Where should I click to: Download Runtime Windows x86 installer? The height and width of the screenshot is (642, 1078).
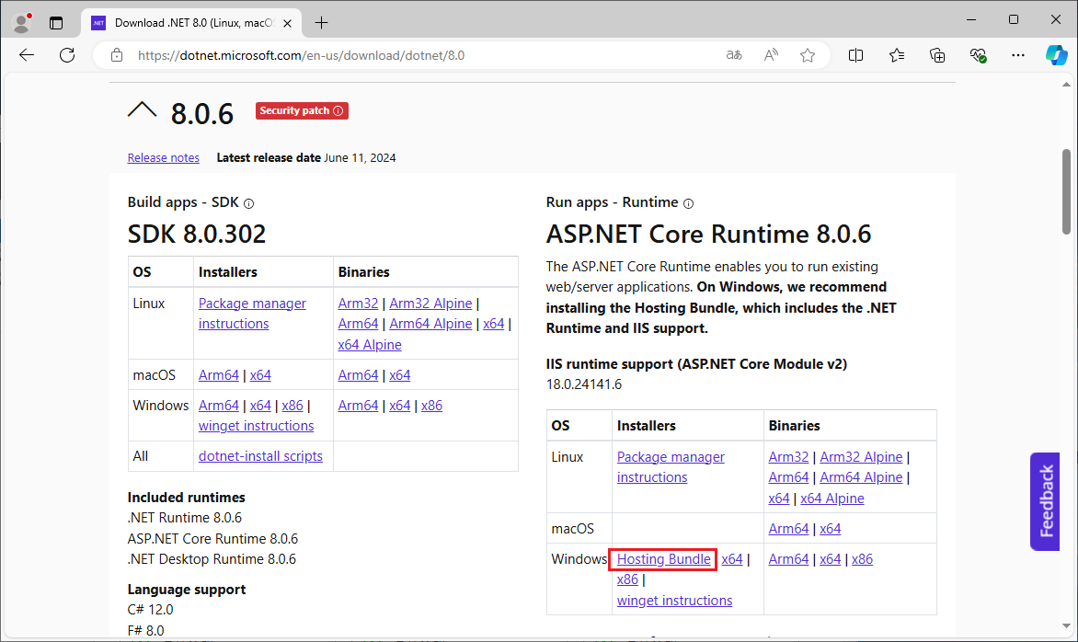pos(627,579)
